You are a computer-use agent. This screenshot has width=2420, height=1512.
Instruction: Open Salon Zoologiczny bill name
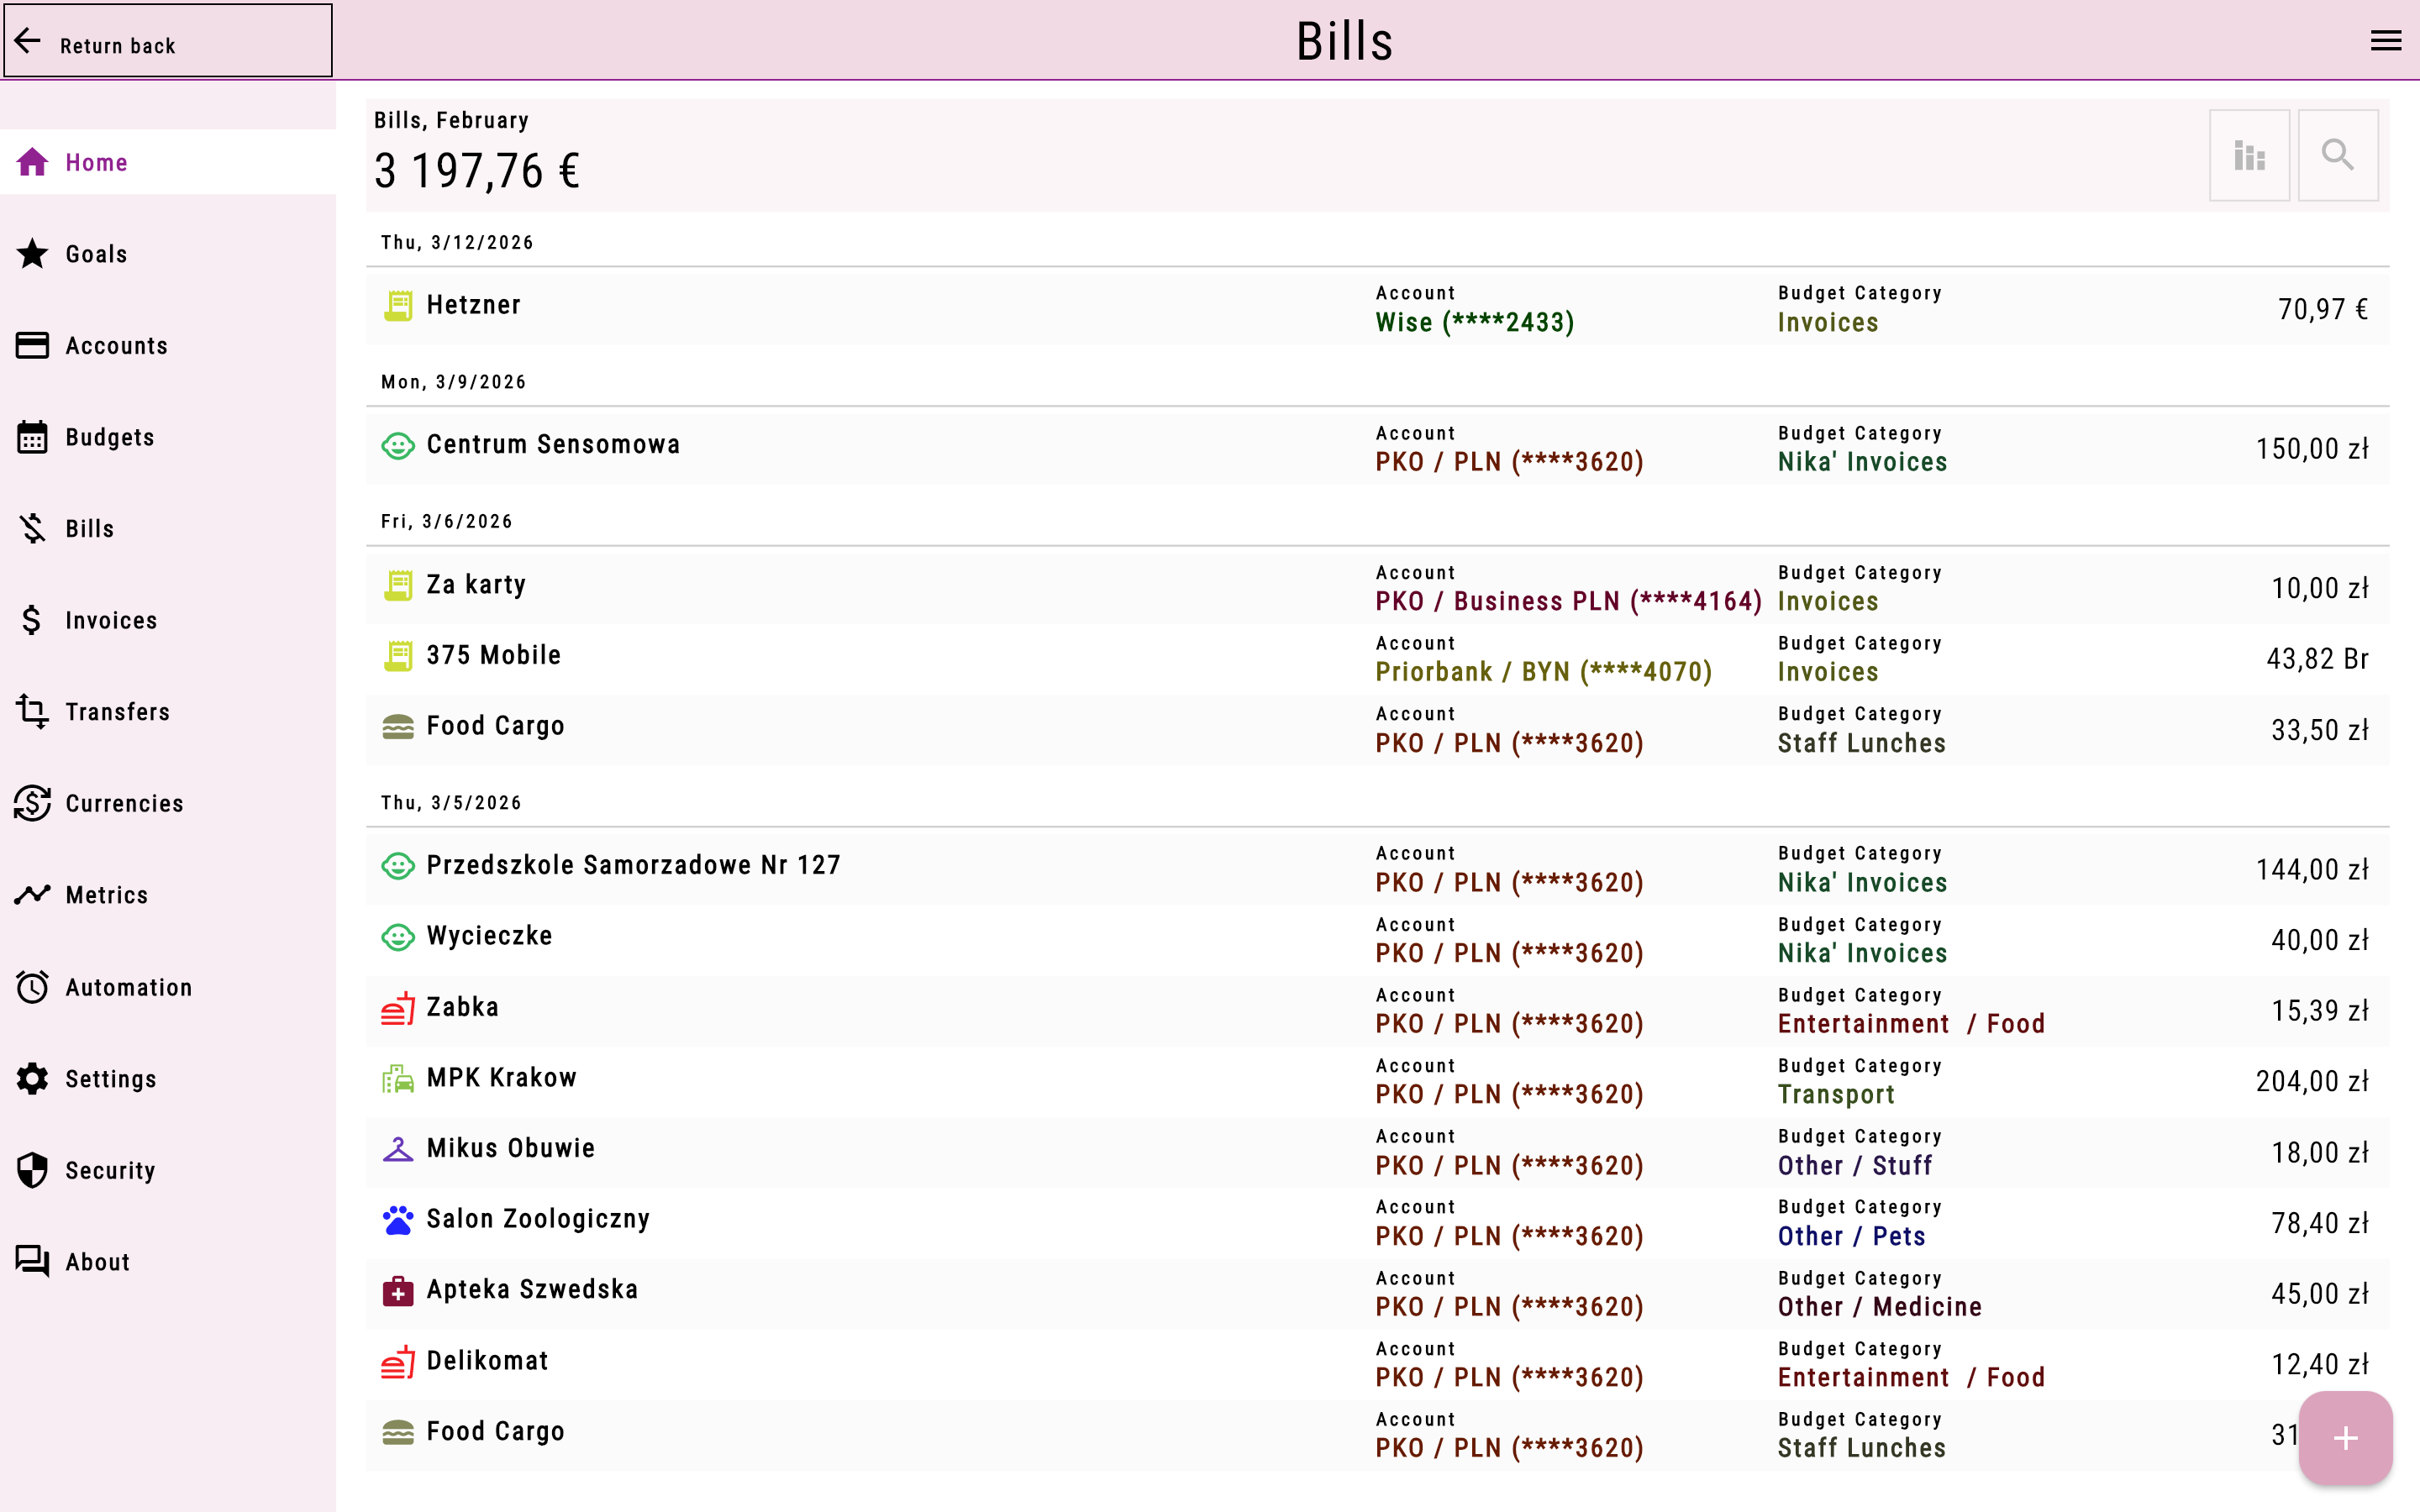[x=538, y=1219]
